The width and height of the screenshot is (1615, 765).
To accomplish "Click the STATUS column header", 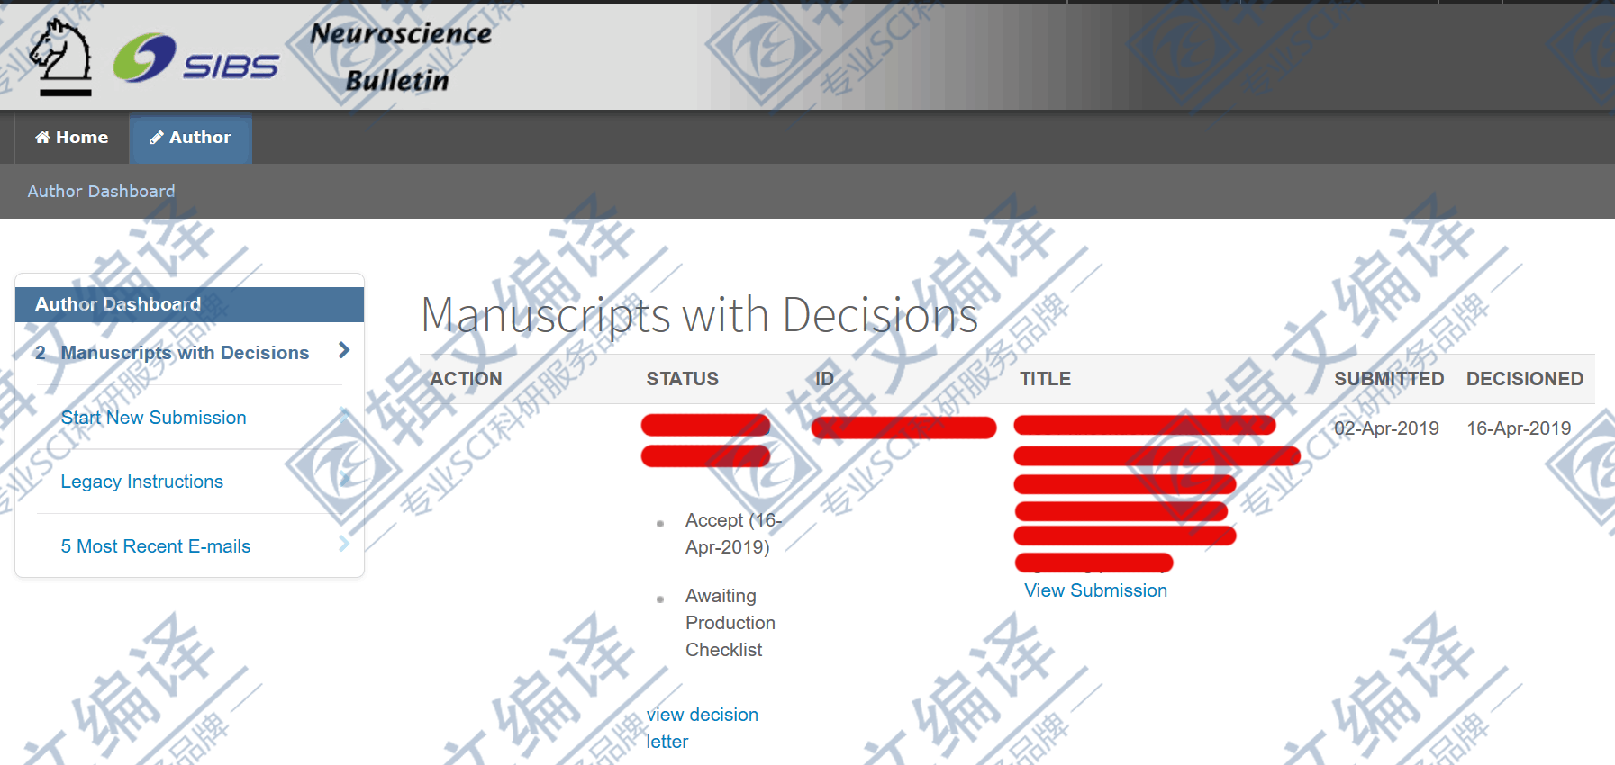I will 682,379.
